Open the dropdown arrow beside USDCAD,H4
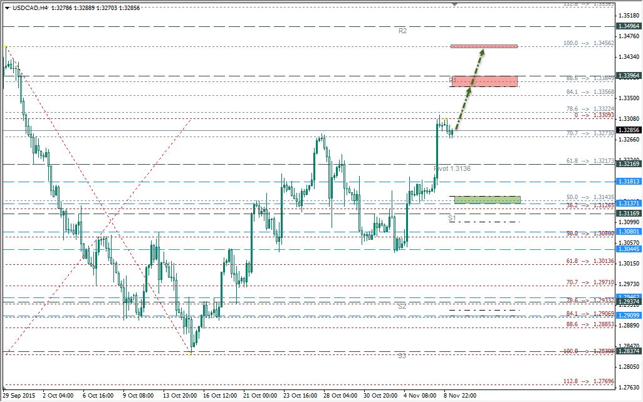Image resolution: width=643 pixels, height=402 pixels. pos(7,8)
